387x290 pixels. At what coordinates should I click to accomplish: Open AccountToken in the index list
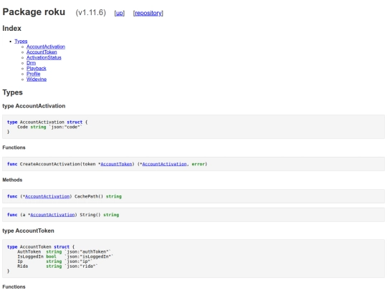click(42, 52)
